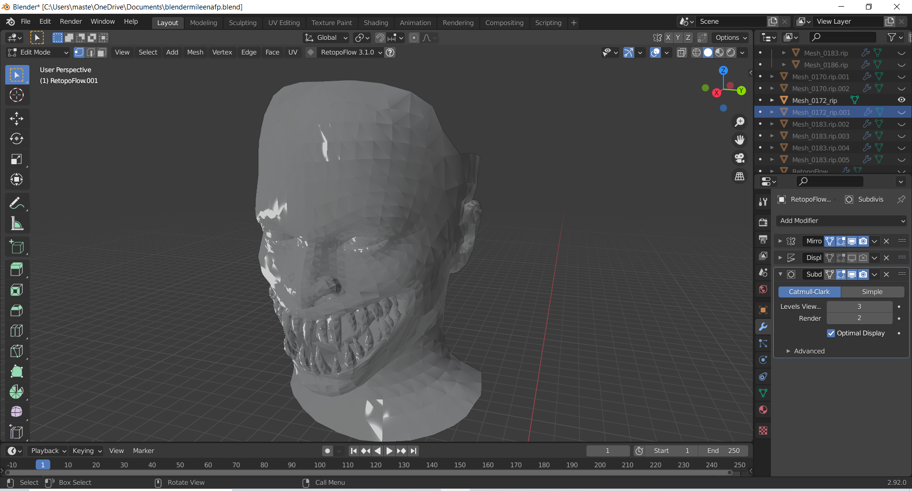Switch to UV Editing workspace tab

[x=284, y=23]
